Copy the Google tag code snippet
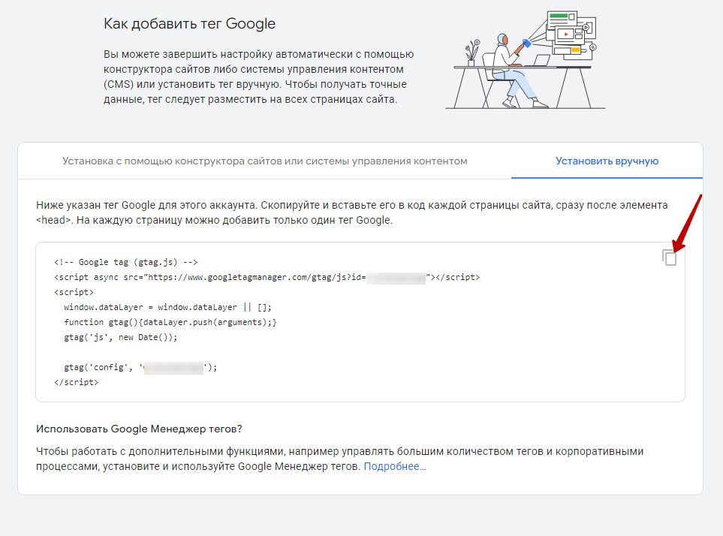 [669, 257]
